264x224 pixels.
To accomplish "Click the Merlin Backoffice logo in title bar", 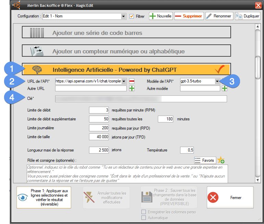I will click(x=17, y=5).
